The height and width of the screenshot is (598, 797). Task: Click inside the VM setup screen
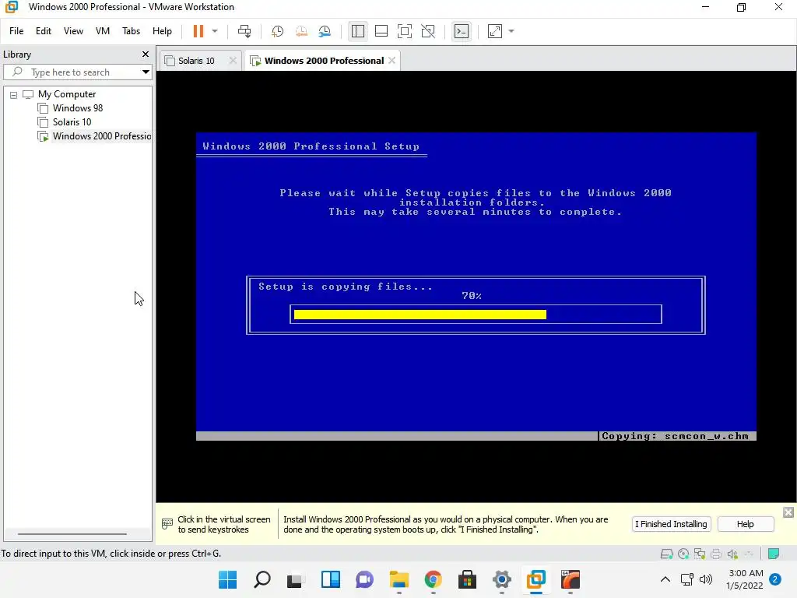[476, 286]
